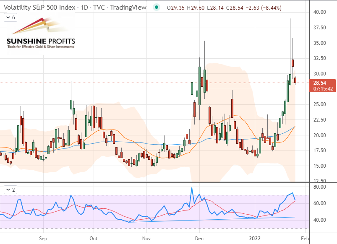Click the 35.00 price axis label

pos(320,43)
